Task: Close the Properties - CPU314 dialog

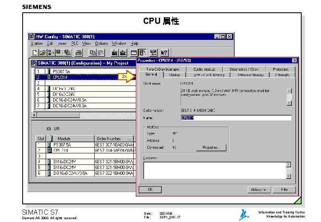Action: (x=294, y=60)
